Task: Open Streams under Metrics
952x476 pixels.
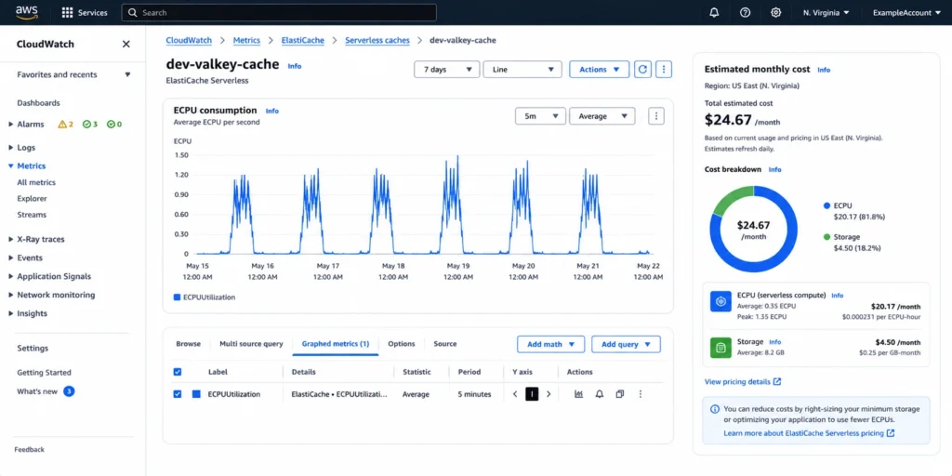Action: point(32,215)
